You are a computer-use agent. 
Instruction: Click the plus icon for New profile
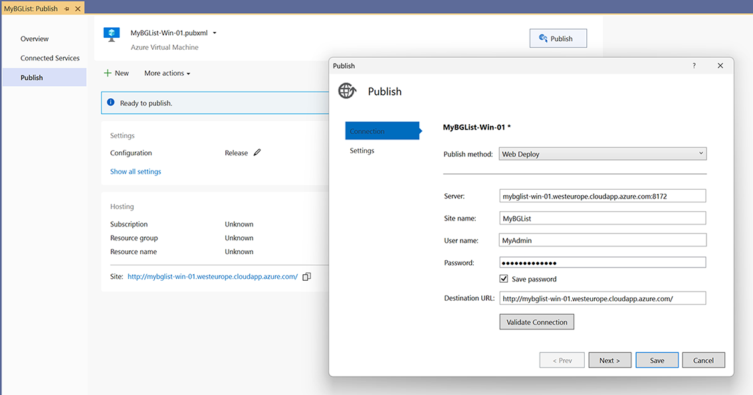point(108,73)
